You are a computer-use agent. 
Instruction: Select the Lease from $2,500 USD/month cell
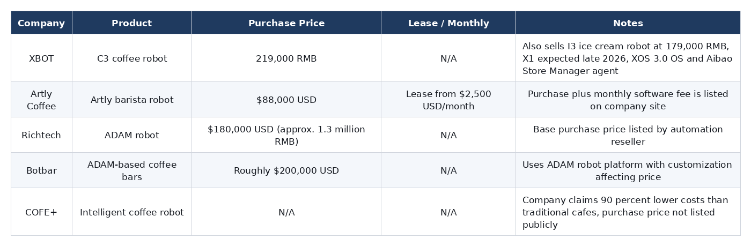448,100
